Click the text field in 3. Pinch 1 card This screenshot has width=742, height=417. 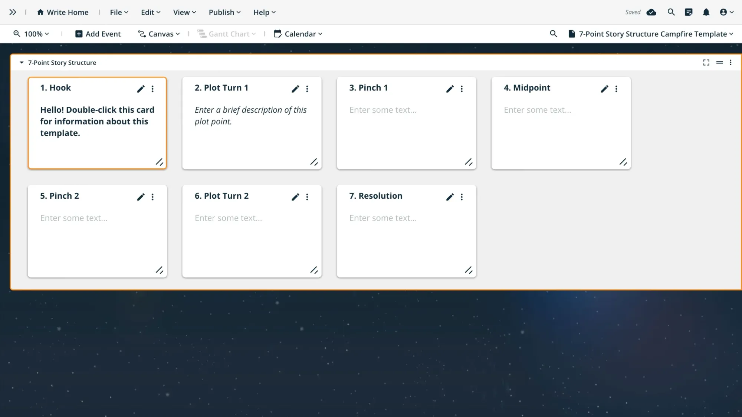point(383,110)
